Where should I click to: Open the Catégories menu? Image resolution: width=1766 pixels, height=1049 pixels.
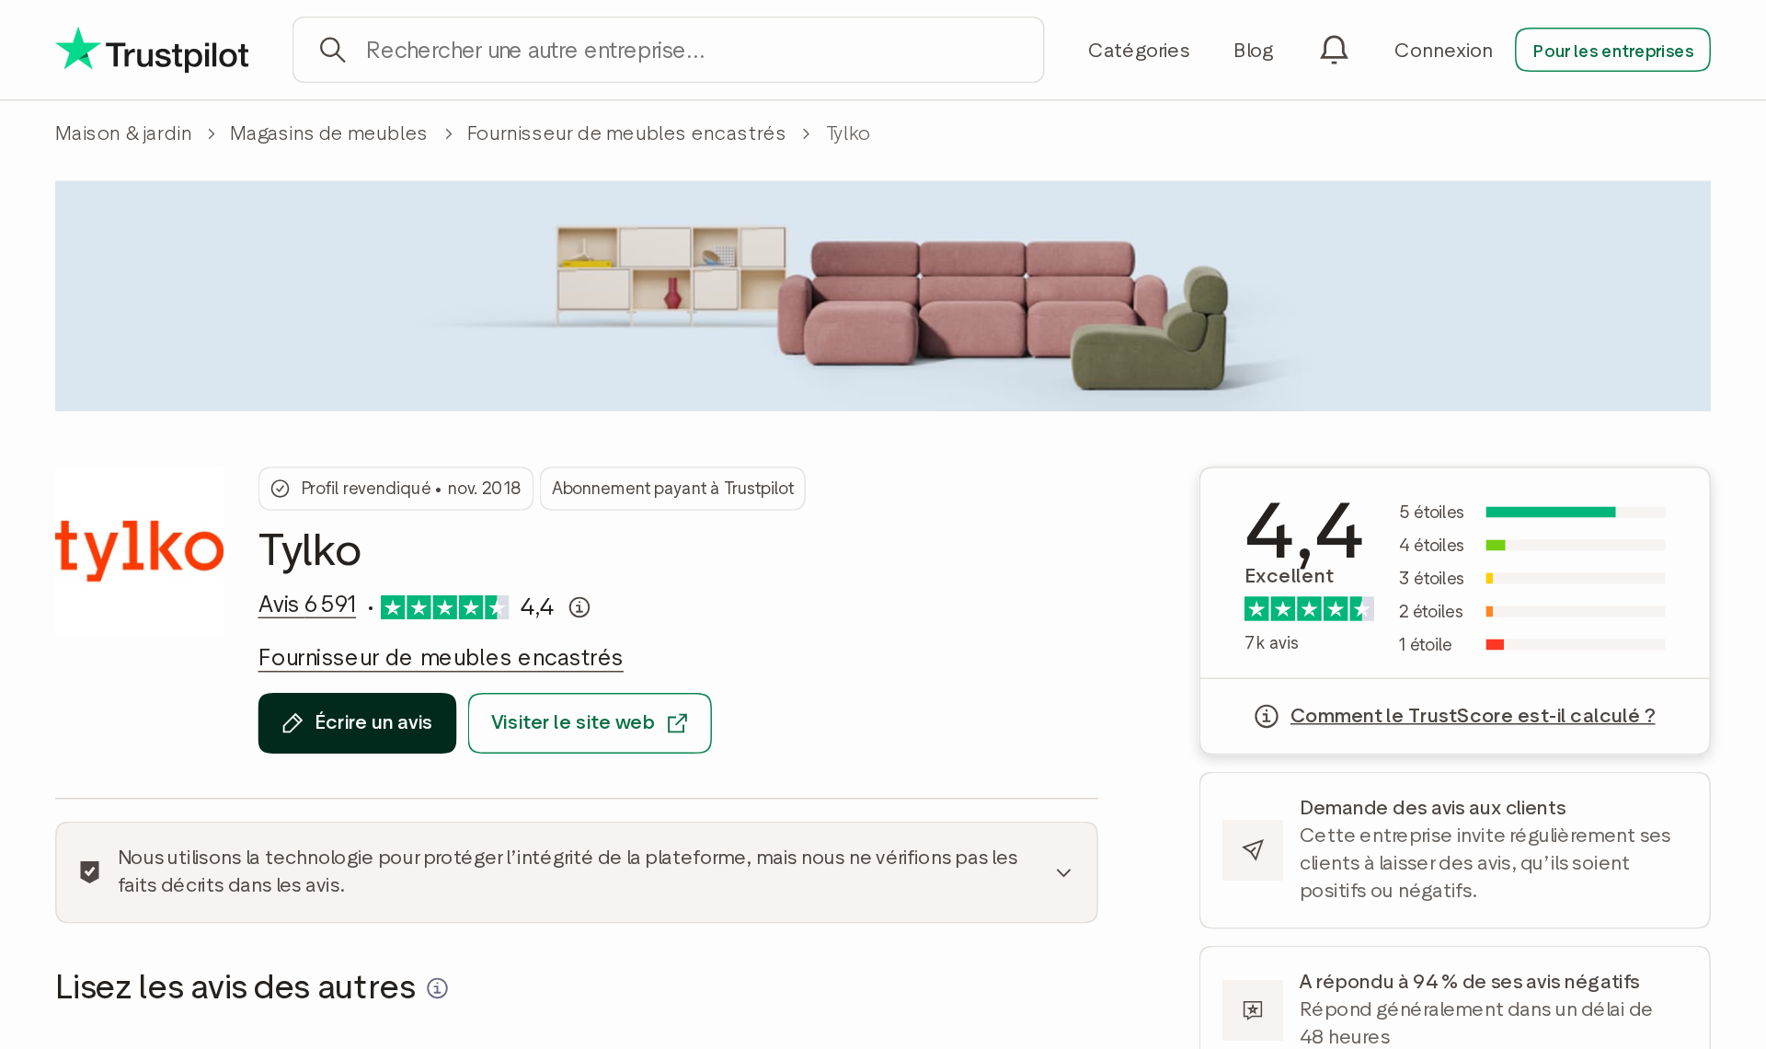pos(1139,51)
